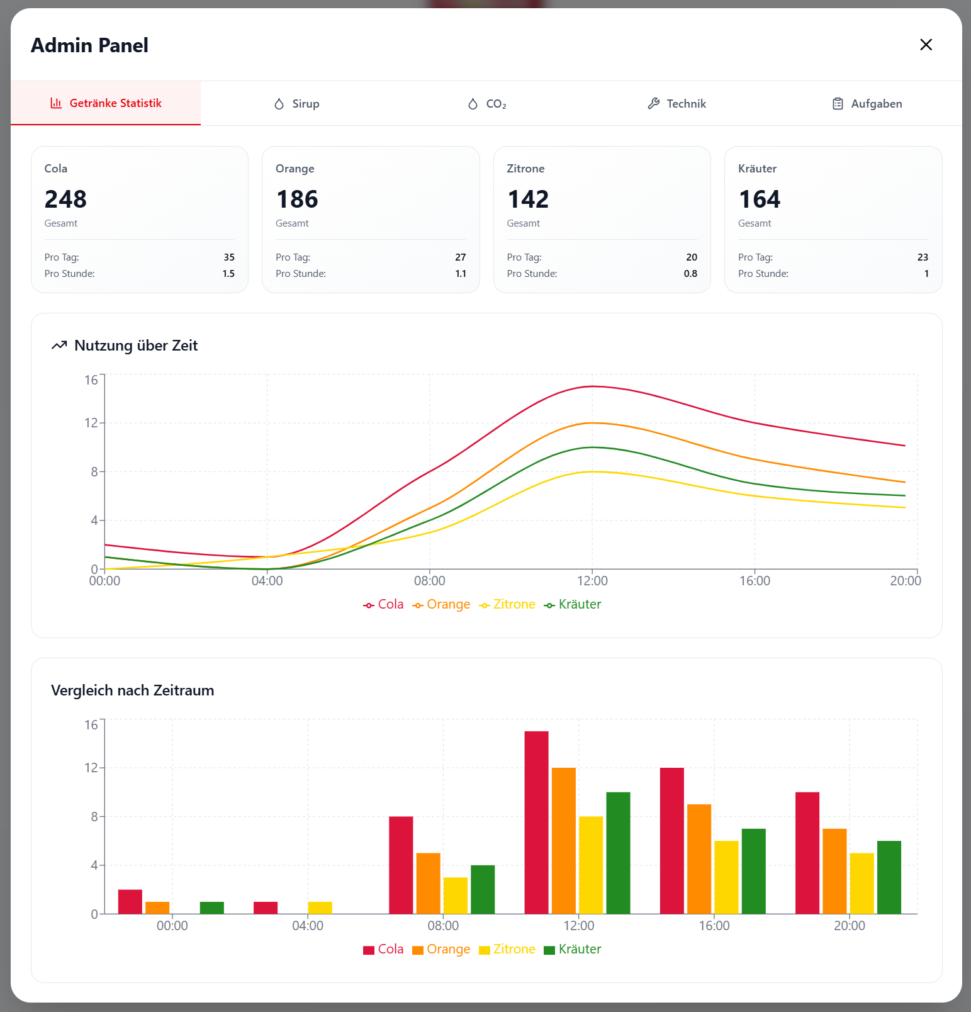Switch to the Sirup tab
This screenshot has height=1012, width=971.
tap(296, 103)
